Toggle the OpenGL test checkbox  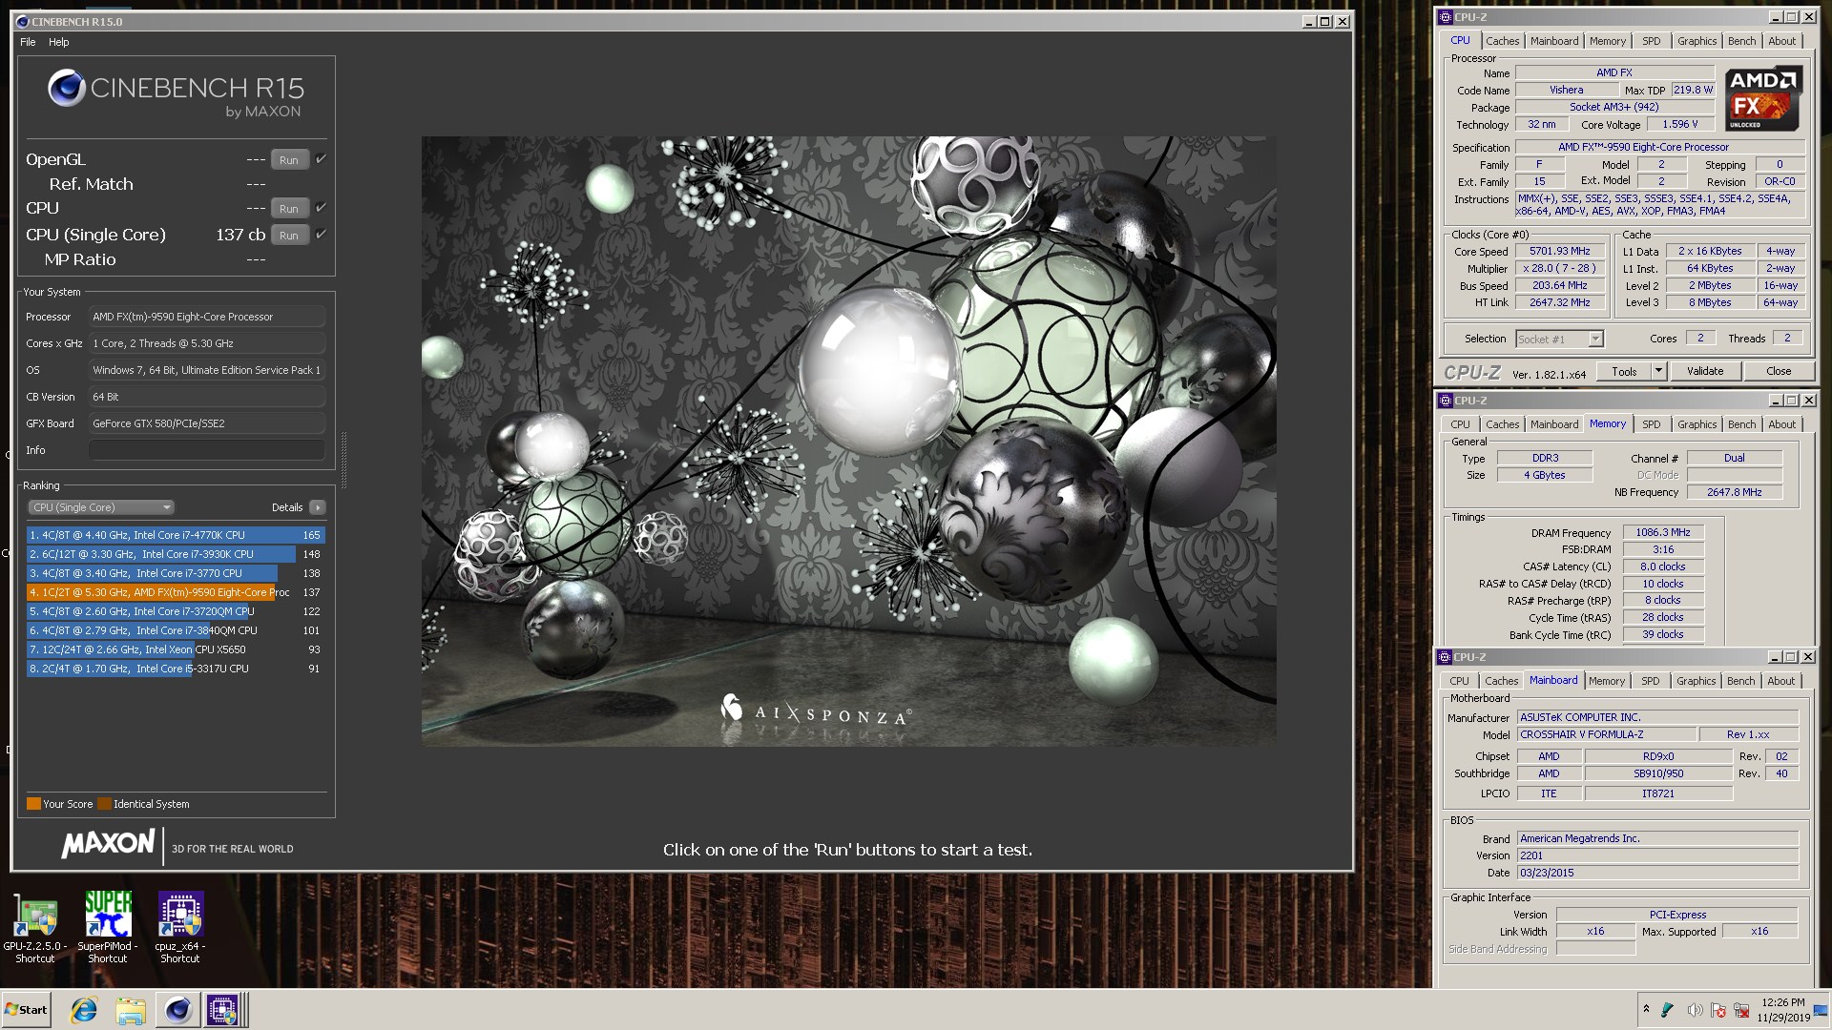pyautogui.click(x=321, y=159)
